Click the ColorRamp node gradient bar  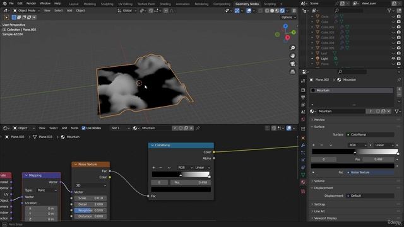coord(181,175)
